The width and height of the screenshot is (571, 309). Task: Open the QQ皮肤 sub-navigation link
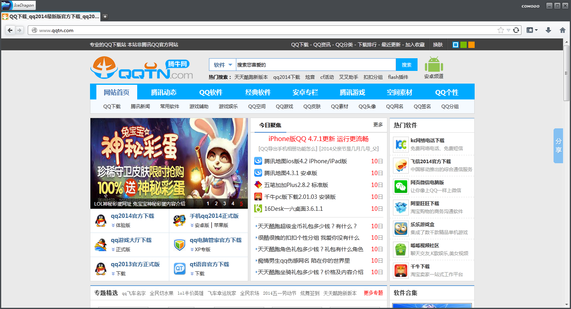[x=312, y=106]
